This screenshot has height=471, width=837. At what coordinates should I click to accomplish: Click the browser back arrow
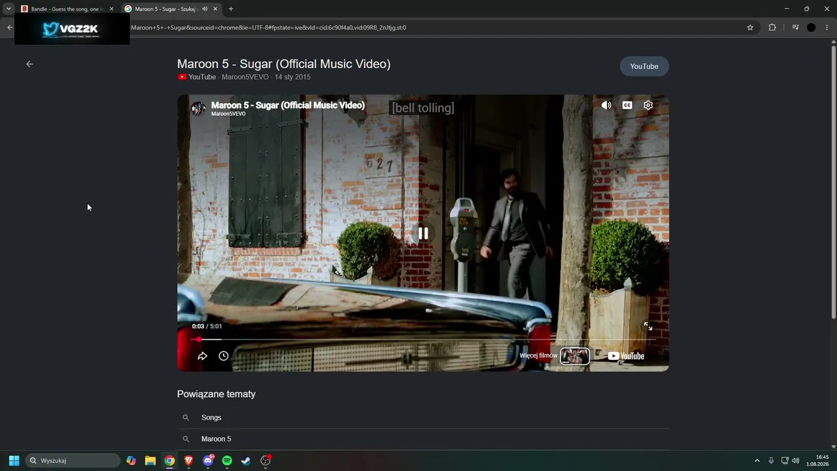pyautogui.click(x=10, y=27)
